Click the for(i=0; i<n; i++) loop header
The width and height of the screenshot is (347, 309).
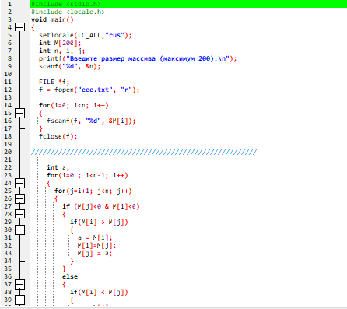[74, 105]
